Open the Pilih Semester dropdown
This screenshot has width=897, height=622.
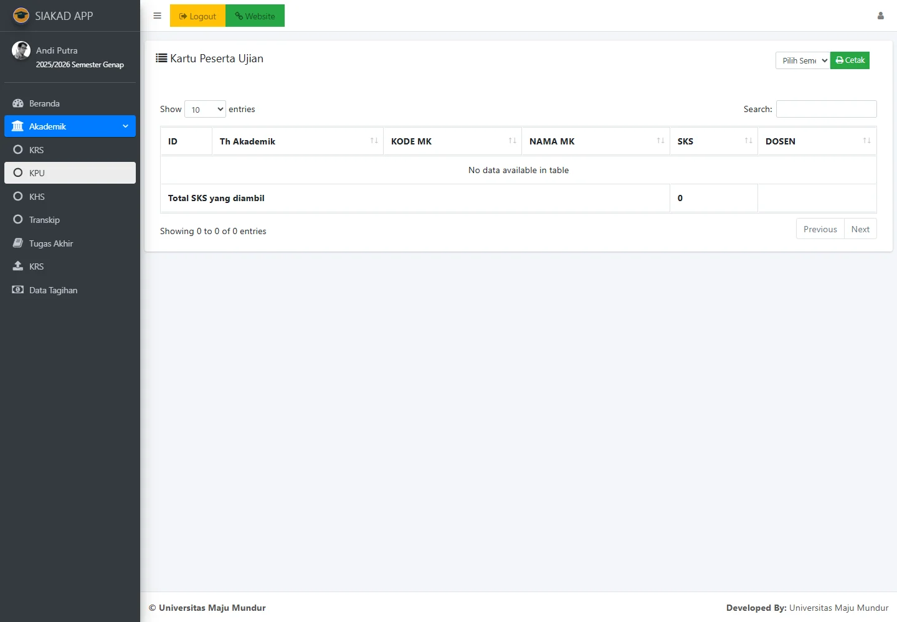point(803,60)
